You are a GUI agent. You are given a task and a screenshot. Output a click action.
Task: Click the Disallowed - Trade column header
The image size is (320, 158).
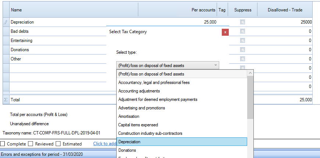(285, 10)
